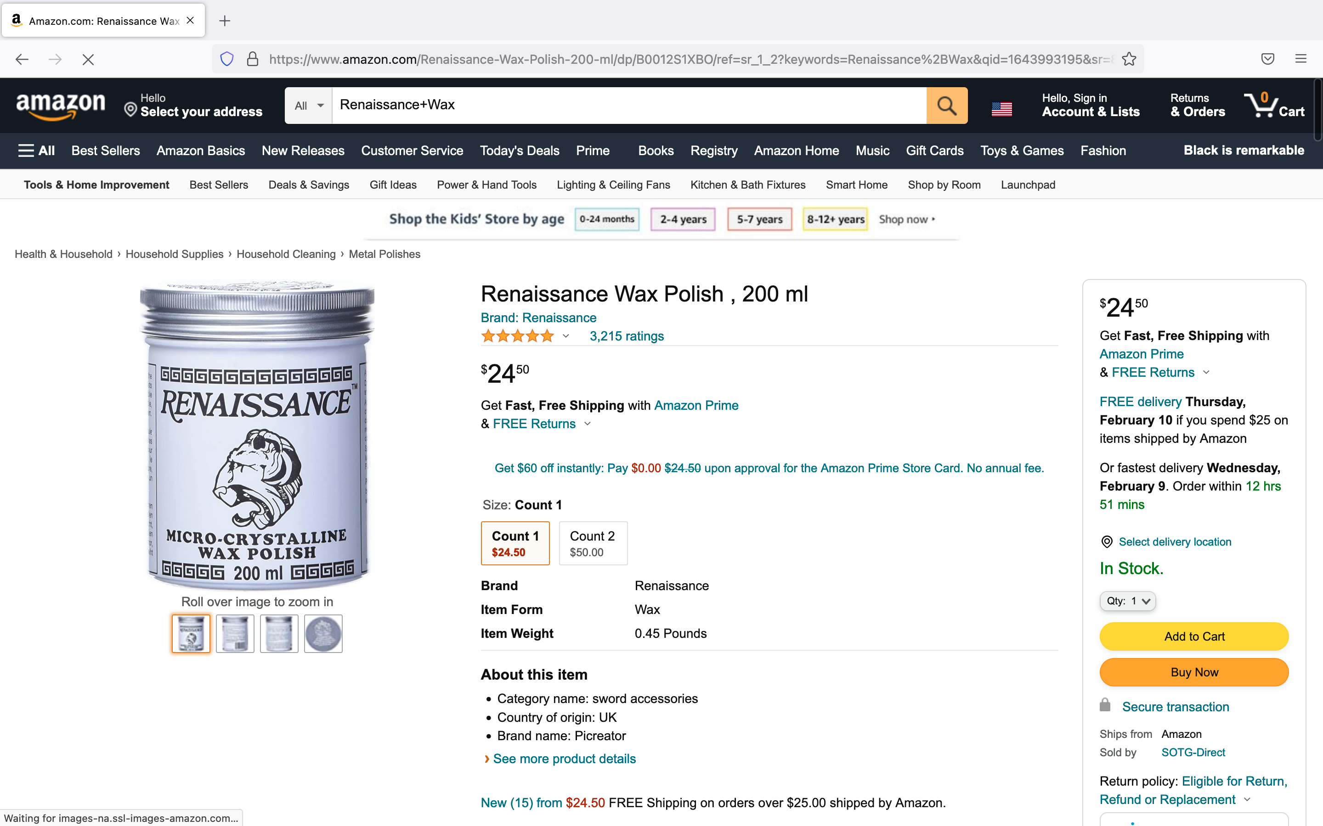Open the shopping cart icon
Screen dimensions: 1323x826
pos(1274,106)
